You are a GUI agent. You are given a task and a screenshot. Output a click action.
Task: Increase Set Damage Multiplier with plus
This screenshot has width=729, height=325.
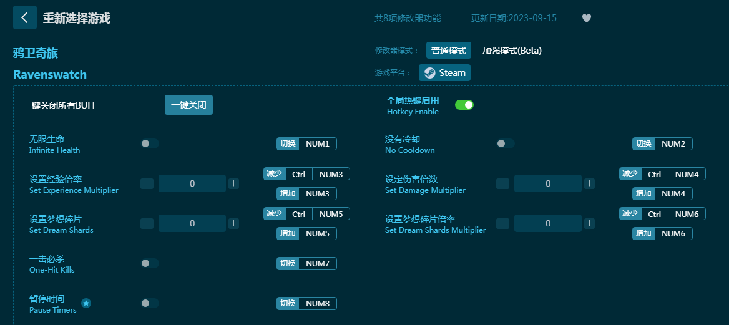click(x=589, y=183)
